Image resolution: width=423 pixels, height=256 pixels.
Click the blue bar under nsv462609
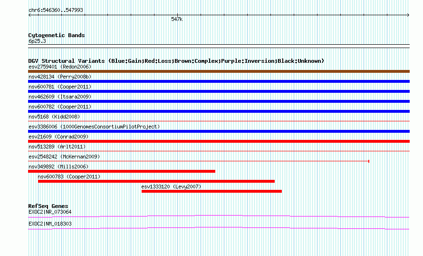pos(219,101)
